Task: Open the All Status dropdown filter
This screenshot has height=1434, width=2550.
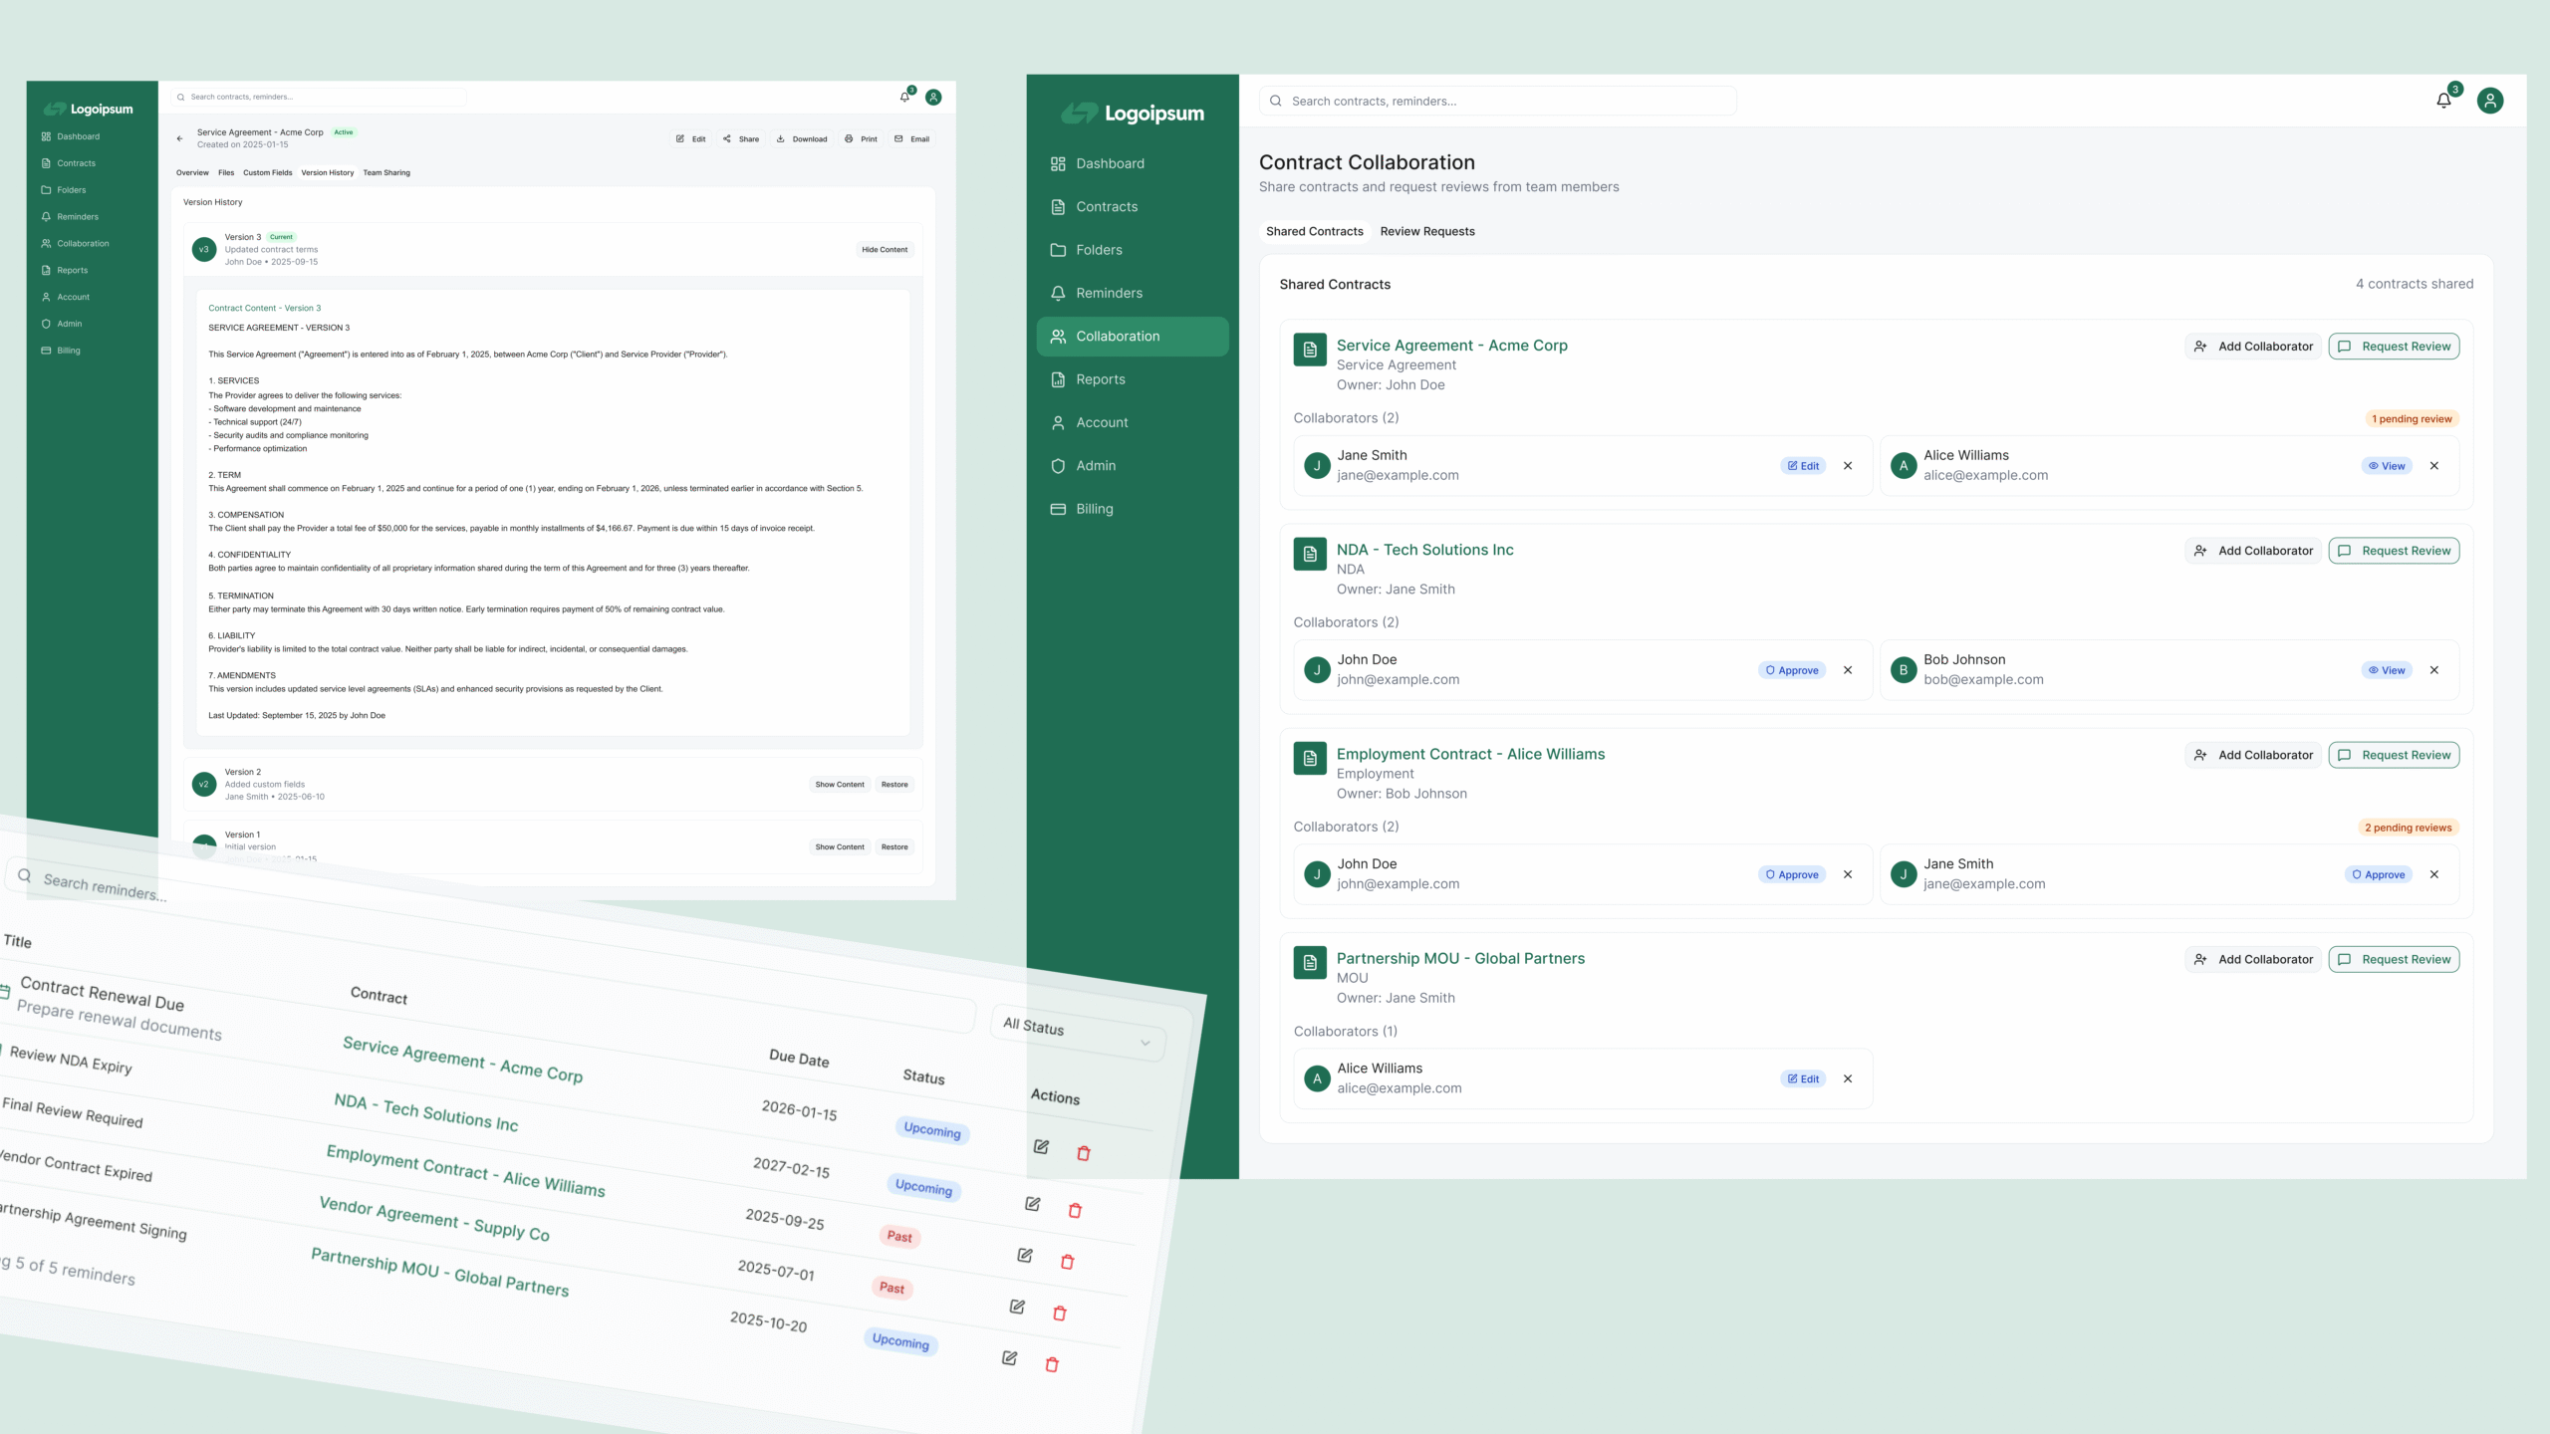Action: point(1078,1033)
